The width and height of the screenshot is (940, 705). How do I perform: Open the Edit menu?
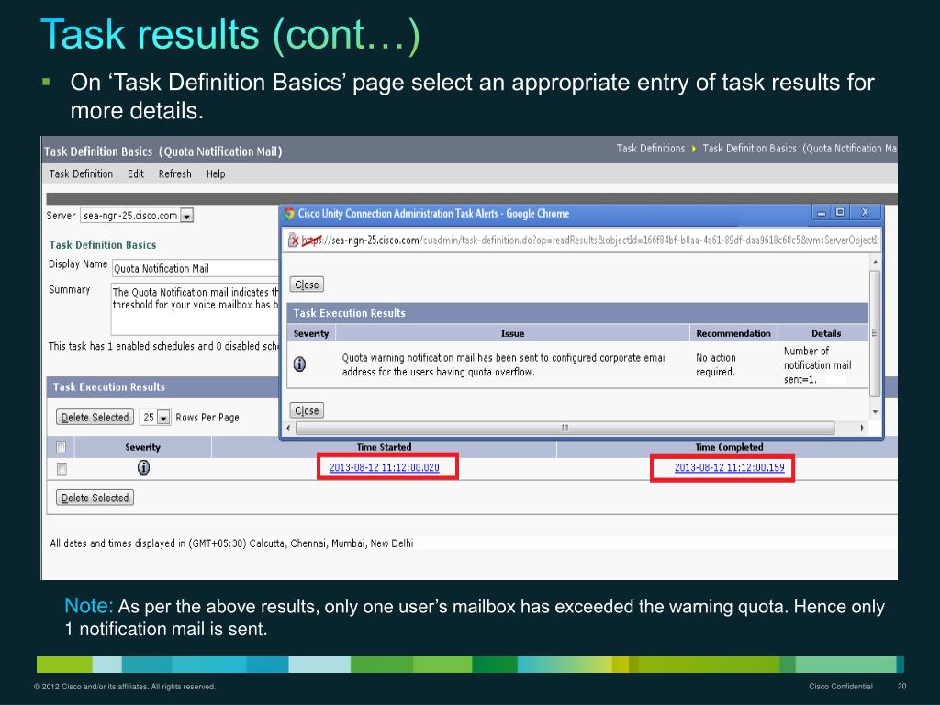[x=136, y=173]
